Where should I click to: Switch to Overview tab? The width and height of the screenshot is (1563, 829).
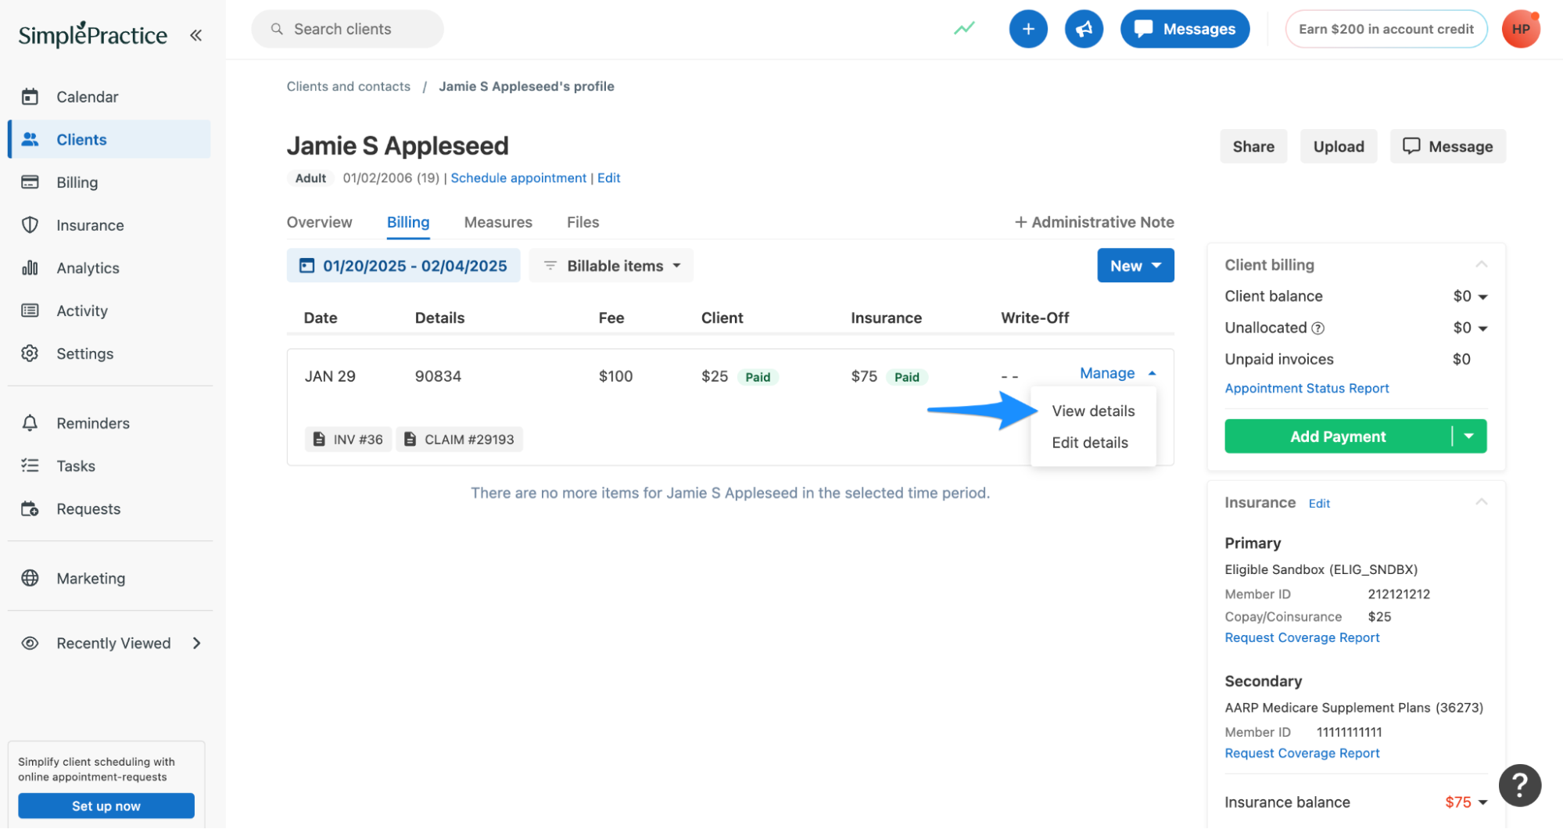click(319, 222)
